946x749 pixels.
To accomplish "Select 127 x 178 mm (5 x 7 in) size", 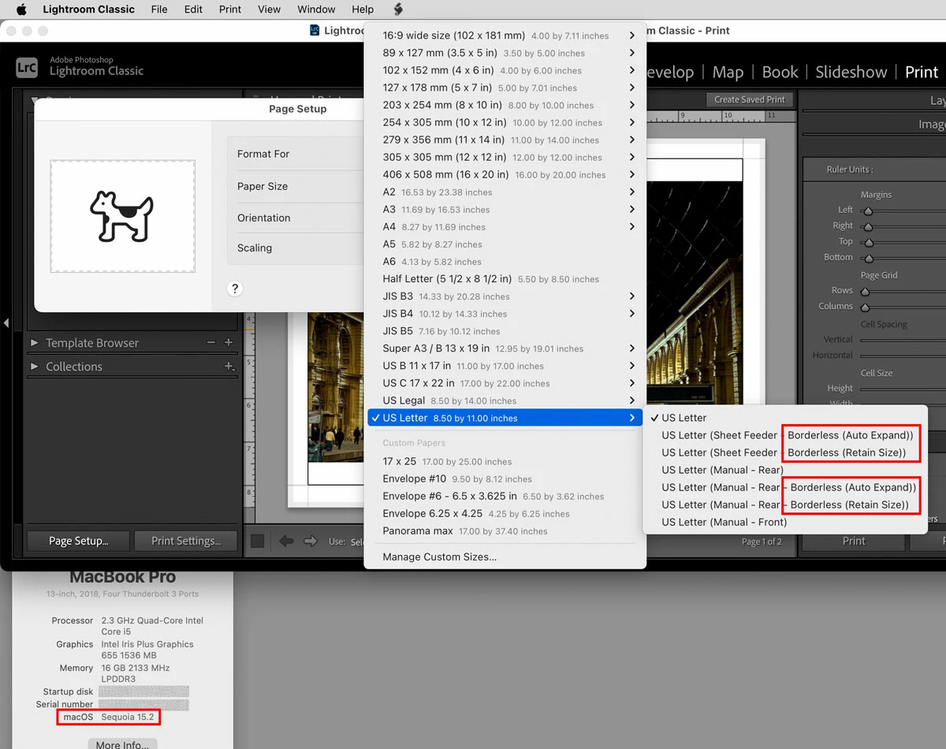I will coord(505,88).
